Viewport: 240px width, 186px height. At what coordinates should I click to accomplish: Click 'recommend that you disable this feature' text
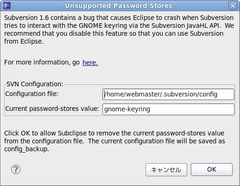pyautogui.click(x=66, y=33)
